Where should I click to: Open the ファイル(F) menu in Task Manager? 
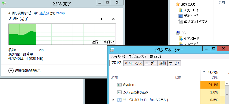point(118,56)
